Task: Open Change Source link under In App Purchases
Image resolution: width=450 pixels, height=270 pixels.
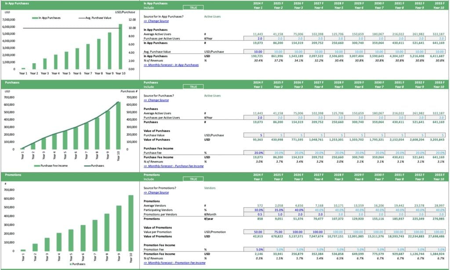Action: [156, 21]
